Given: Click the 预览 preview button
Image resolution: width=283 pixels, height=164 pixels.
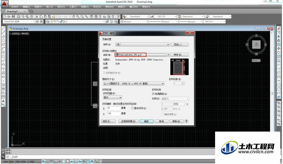Looking at the screenshot, I should pos(108,121).
